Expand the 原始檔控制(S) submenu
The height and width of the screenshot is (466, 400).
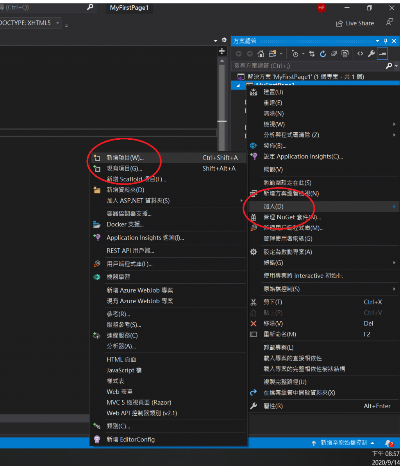click(323, 289)
